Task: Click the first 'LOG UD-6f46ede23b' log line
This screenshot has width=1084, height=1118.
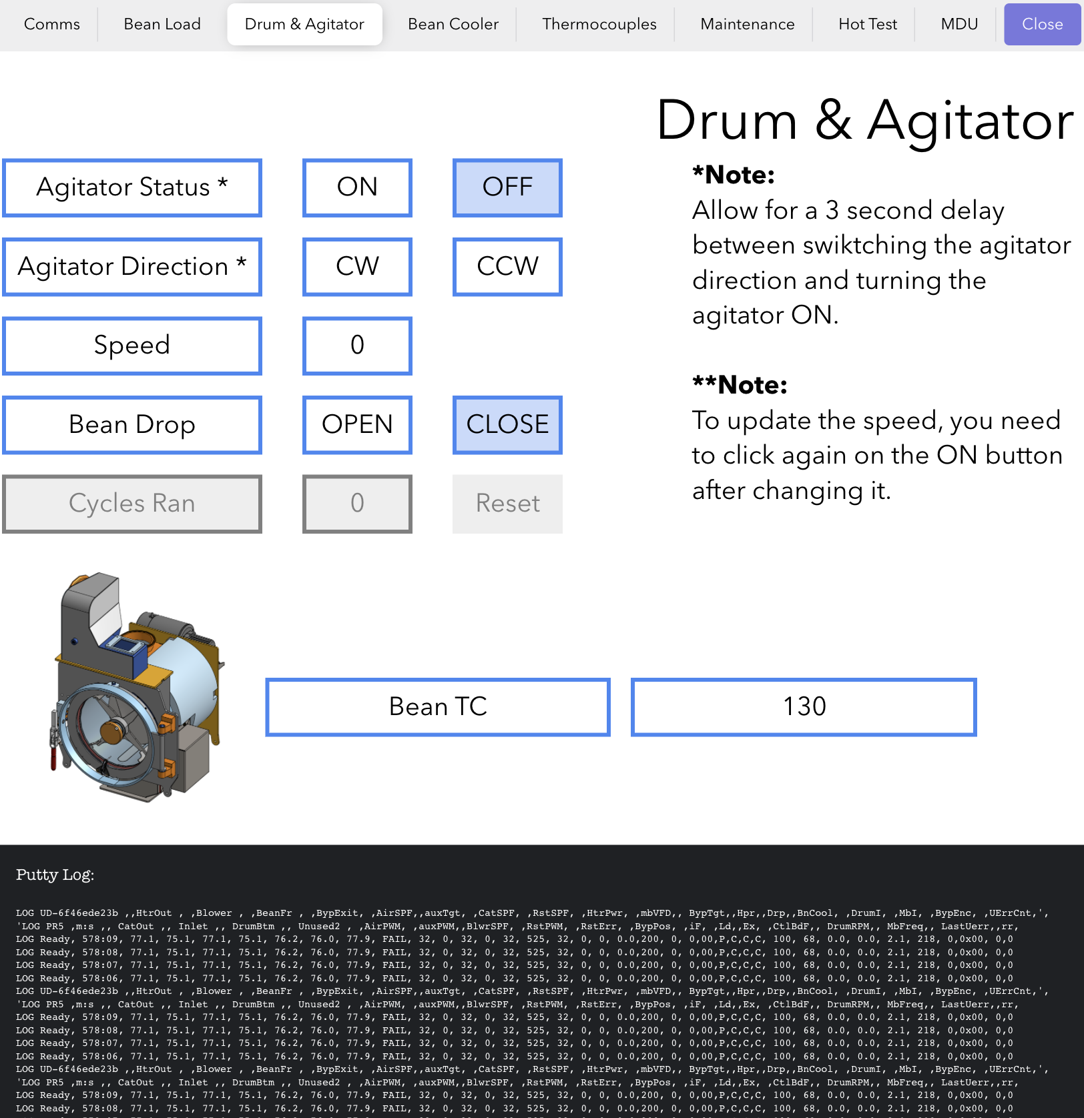Action: point(533,913)
